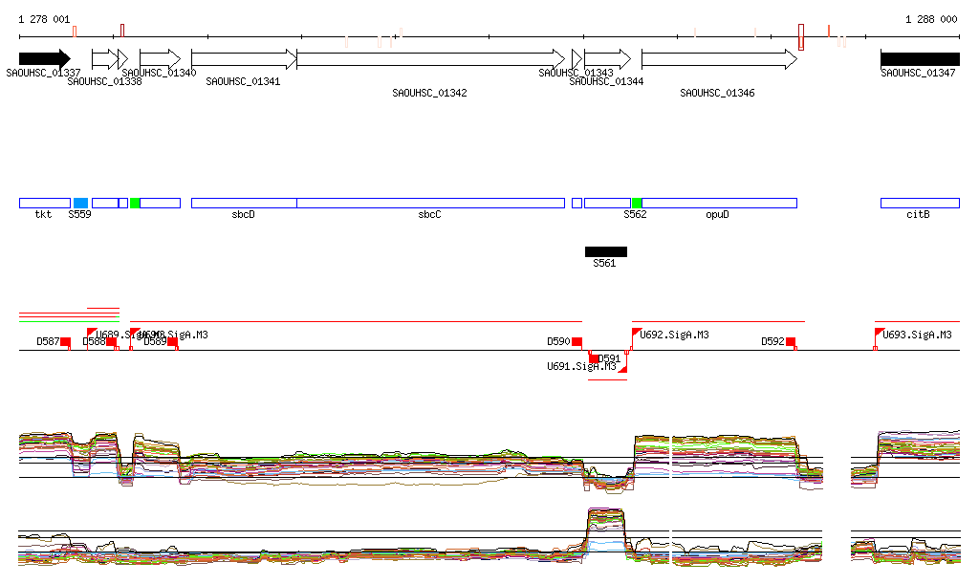Select the D592 red terminator marker
The width and height of the screenshot is (979, 584).
(791, 342)
